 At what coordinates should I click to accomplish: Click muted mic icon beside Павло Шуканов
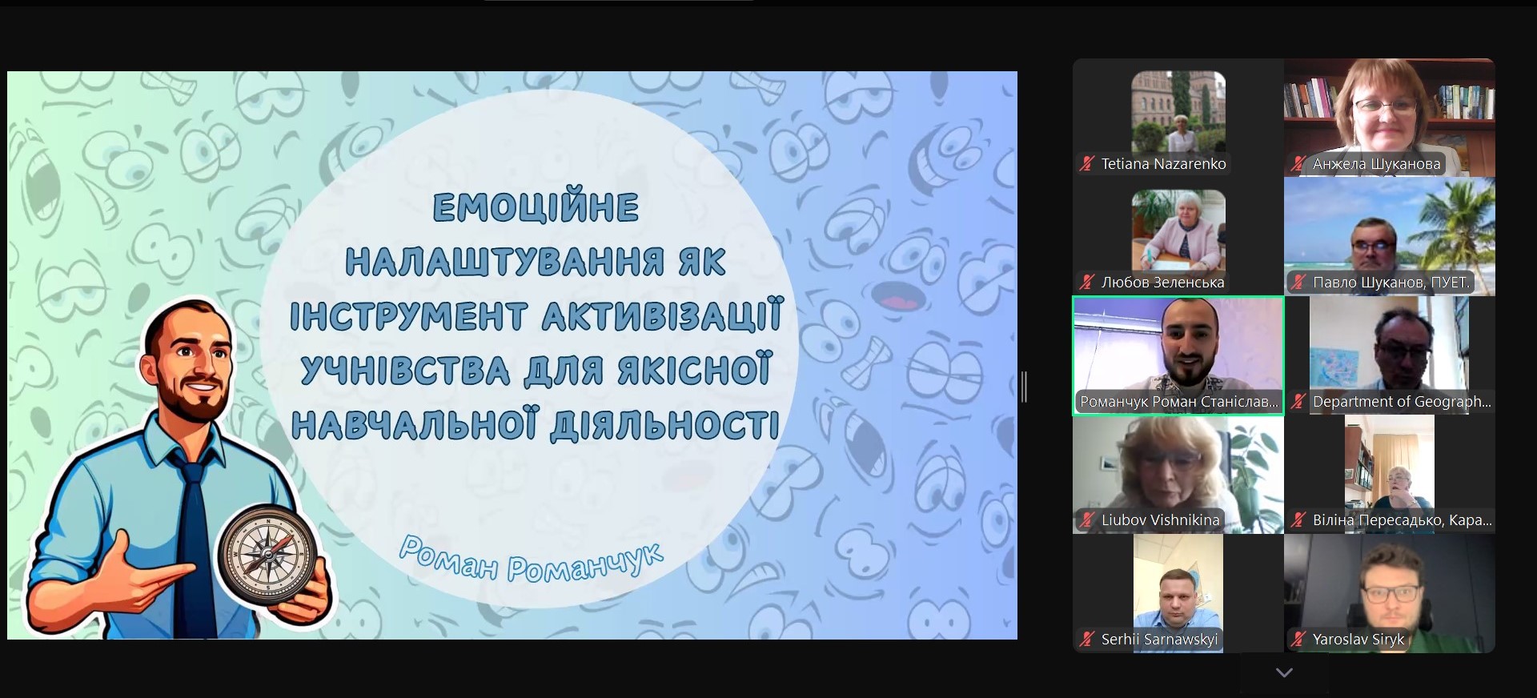coord(1298,283)
